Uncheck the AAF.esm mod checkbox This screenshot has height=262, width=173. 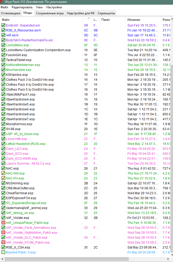tap(3, 35)
